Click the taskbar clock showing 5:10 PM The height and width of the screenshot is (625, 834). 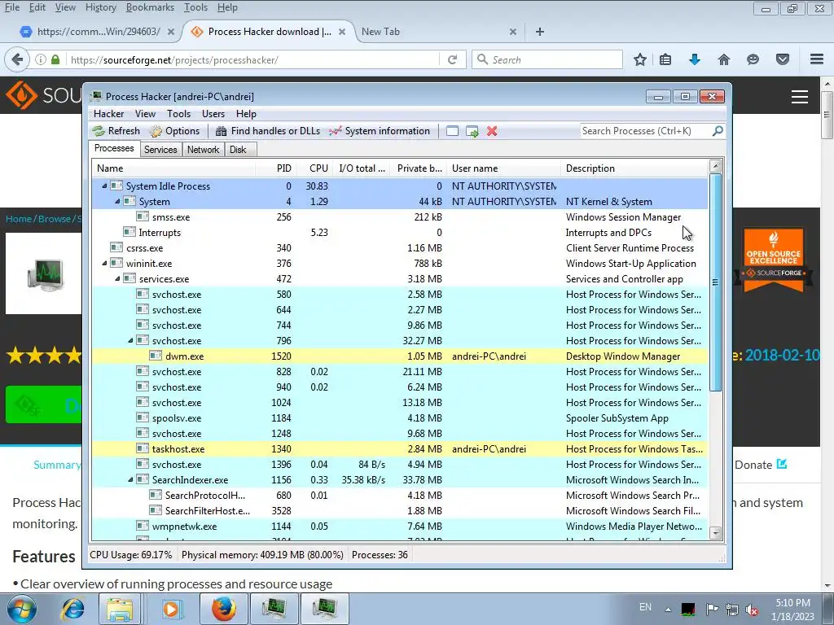[x=792, y=610]
